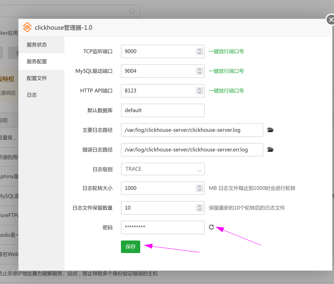Click the 密码 password field
The image size is (334, 284).
pos(163,228)
